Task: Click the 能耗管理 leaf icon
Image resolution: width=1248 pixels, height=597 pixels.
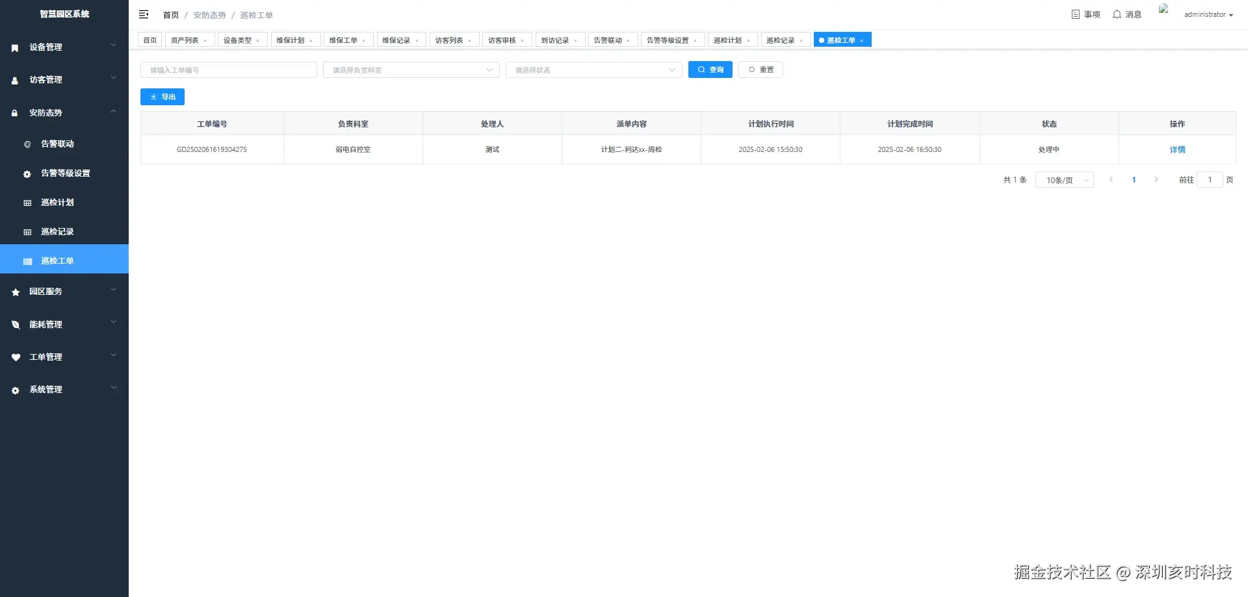Action: (x=16, y=325)
